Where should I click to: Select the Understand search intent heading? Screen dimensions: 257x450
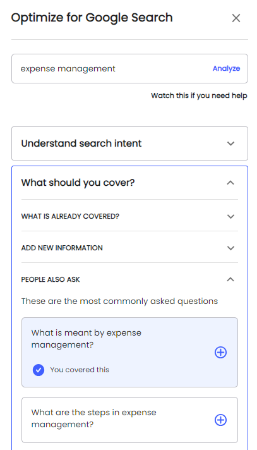tap(81, 143)
